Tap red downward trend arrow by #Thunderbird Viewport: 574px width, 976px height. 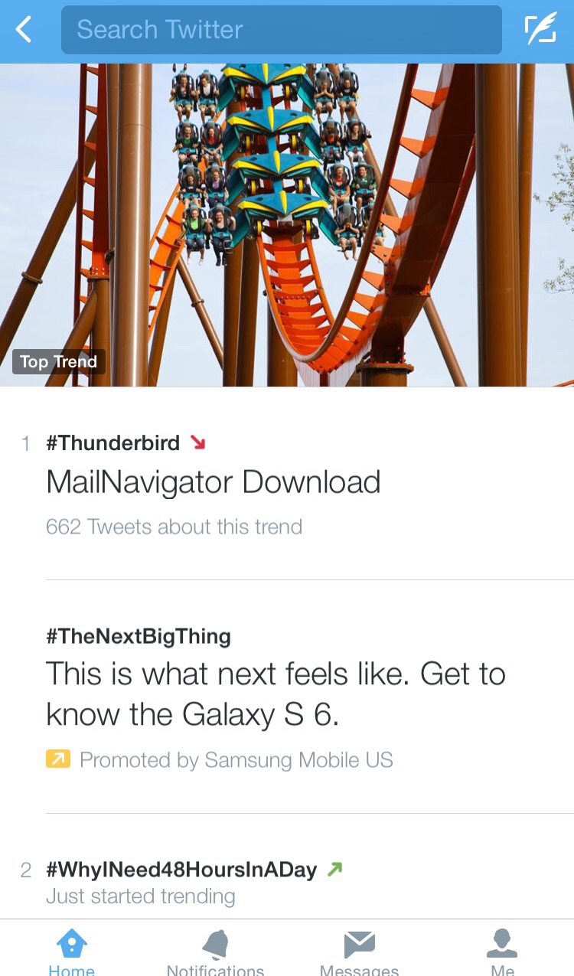tap(197, 442)
